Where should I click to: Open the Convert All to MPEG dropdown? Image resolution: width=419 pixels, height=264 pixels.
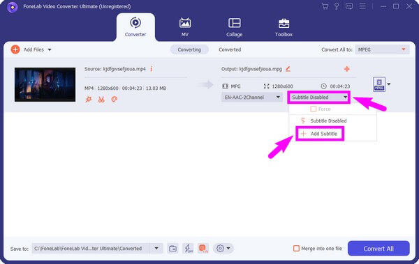382,49
